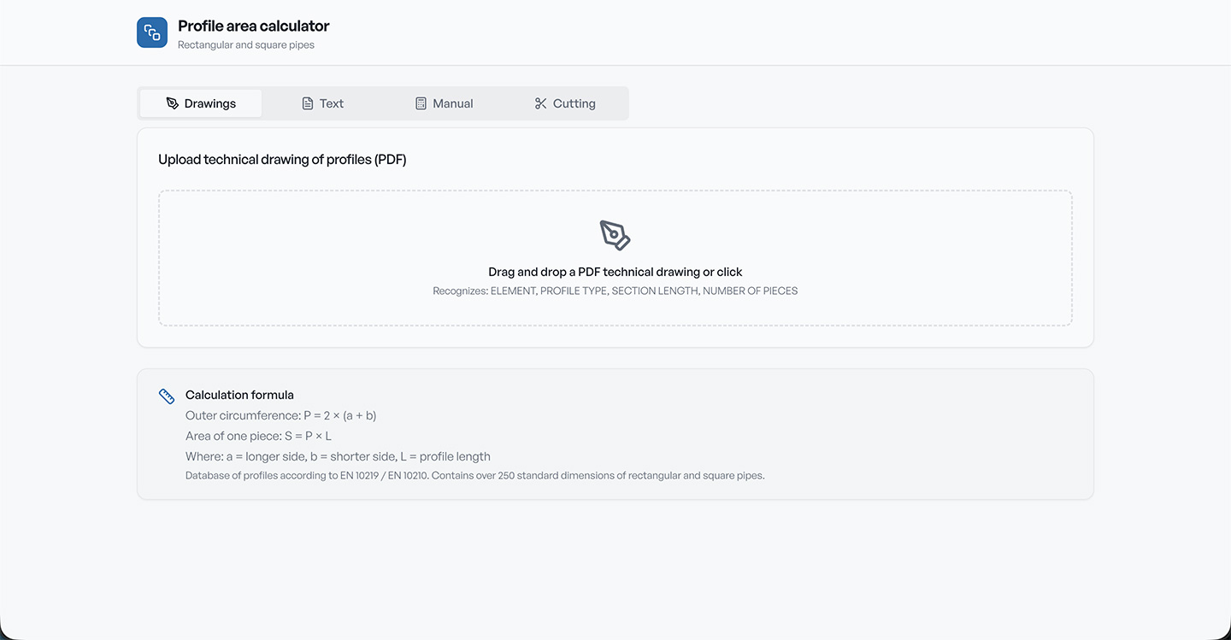
Task: Click the pen nib icon in upload zone
Action: tap(615, 235)
